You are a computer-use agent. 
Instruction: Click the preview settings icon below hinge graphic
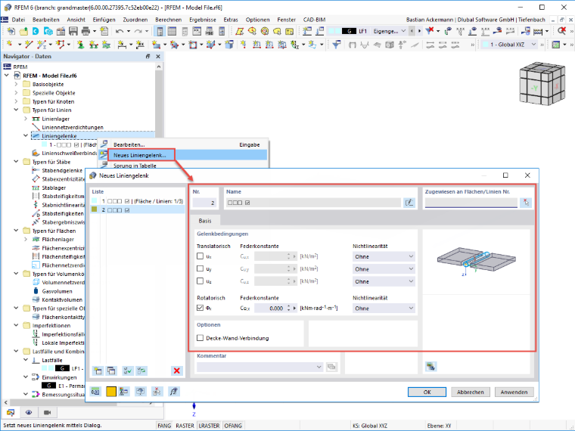click(x=431, y=366)
